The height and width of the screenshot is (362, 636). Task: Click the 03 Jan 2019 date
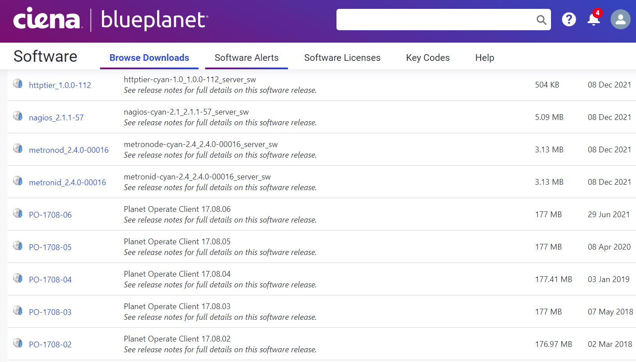coord(609,279)
